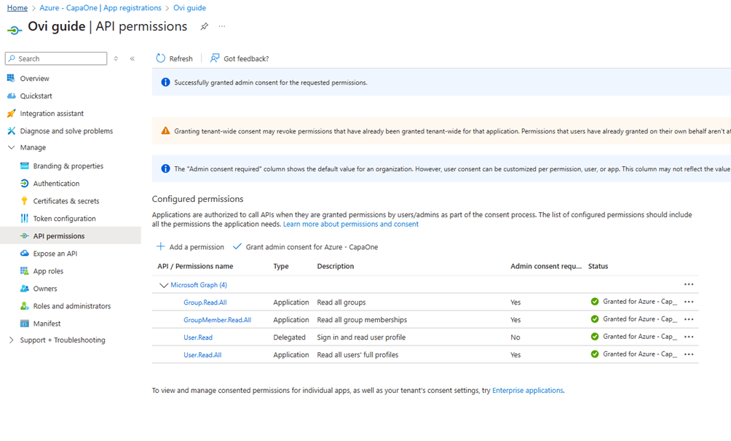Screen dimensions: 731x441
Task: Click Add a permission
Action: 190,247
